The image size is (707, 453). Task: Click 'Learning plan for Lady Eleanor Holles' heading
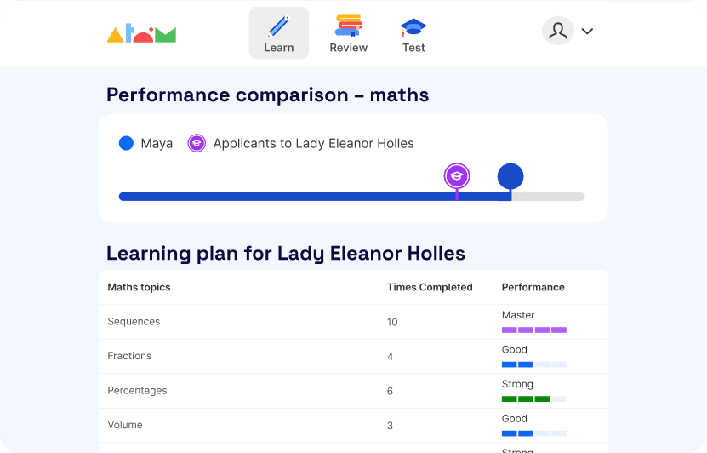point(285,253)
